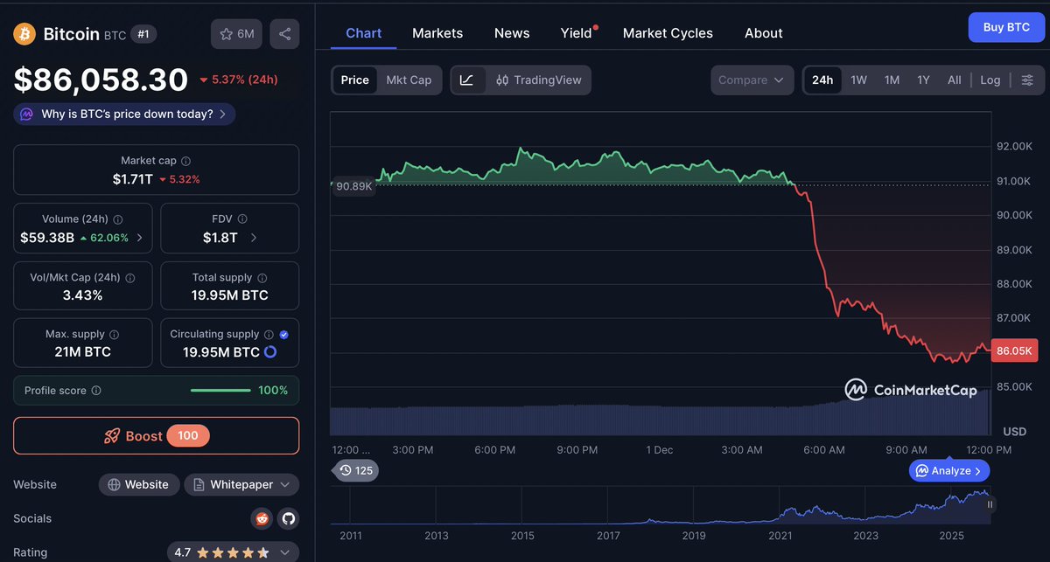Click the Buy BTC button

1006,27
